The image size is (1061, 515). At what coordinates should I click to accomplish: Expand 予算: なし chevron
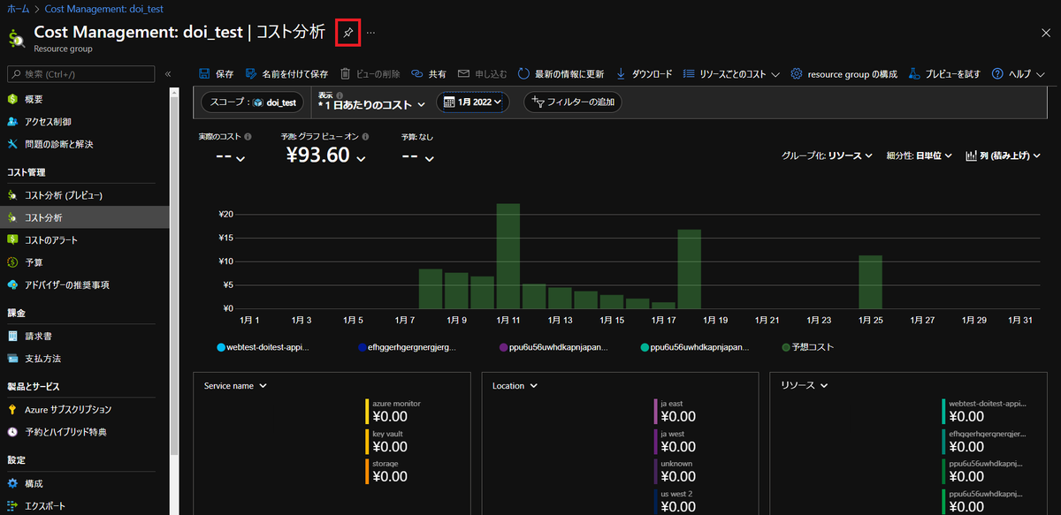430,159
